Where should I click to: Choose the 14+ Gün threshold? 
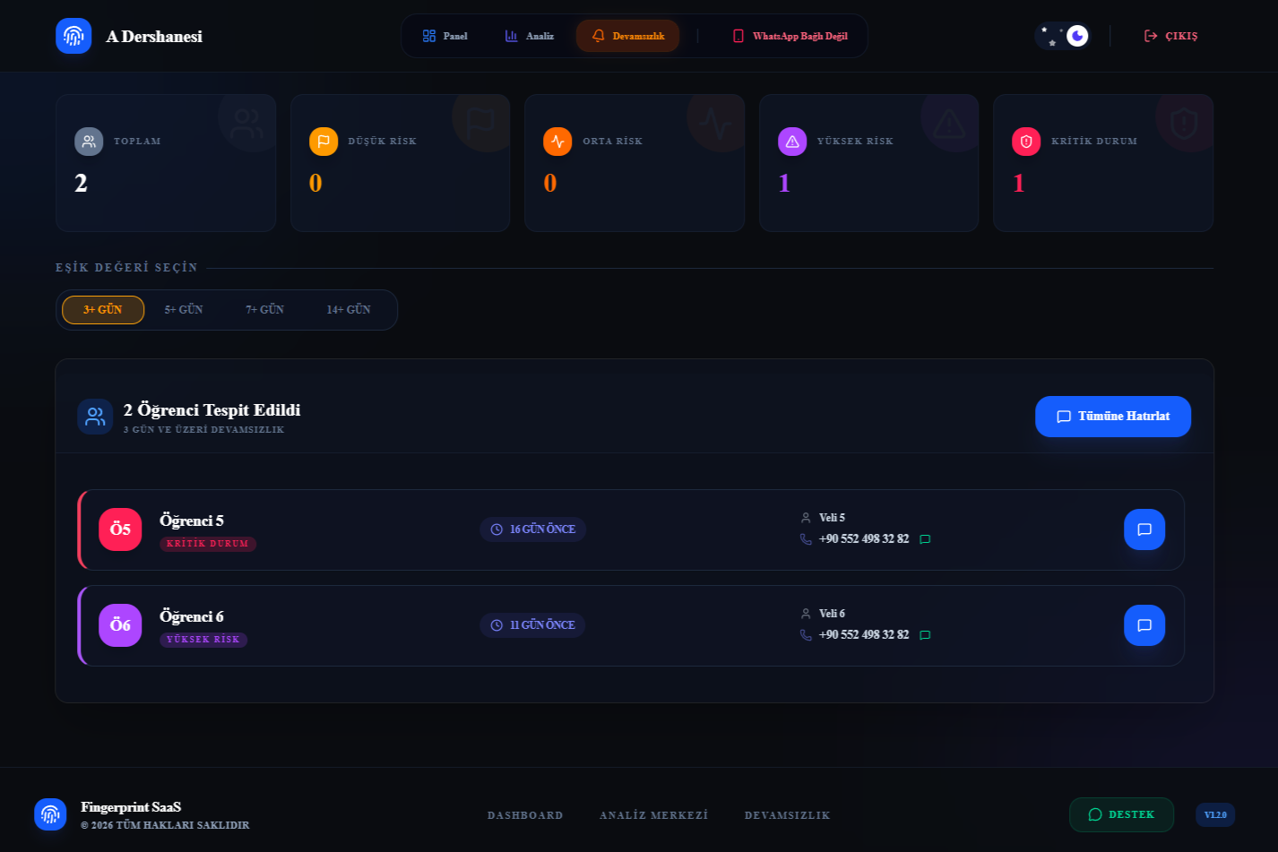tap(349, 310)
